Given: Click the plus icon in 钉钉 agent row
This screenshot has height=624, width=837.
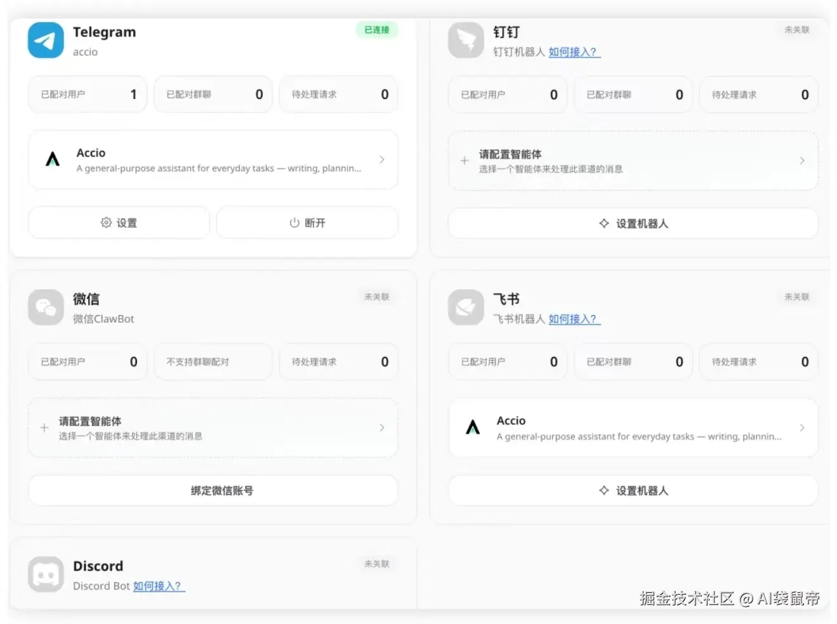Looking at the screenshot, I should coord(465,160).
